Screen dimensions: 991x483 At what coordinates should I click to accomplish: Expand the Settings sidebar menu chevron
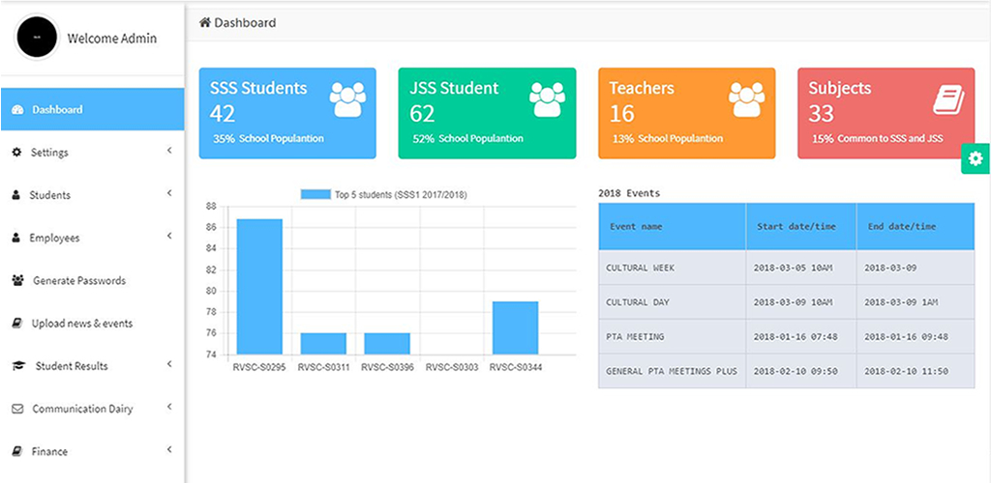(169, 152)
